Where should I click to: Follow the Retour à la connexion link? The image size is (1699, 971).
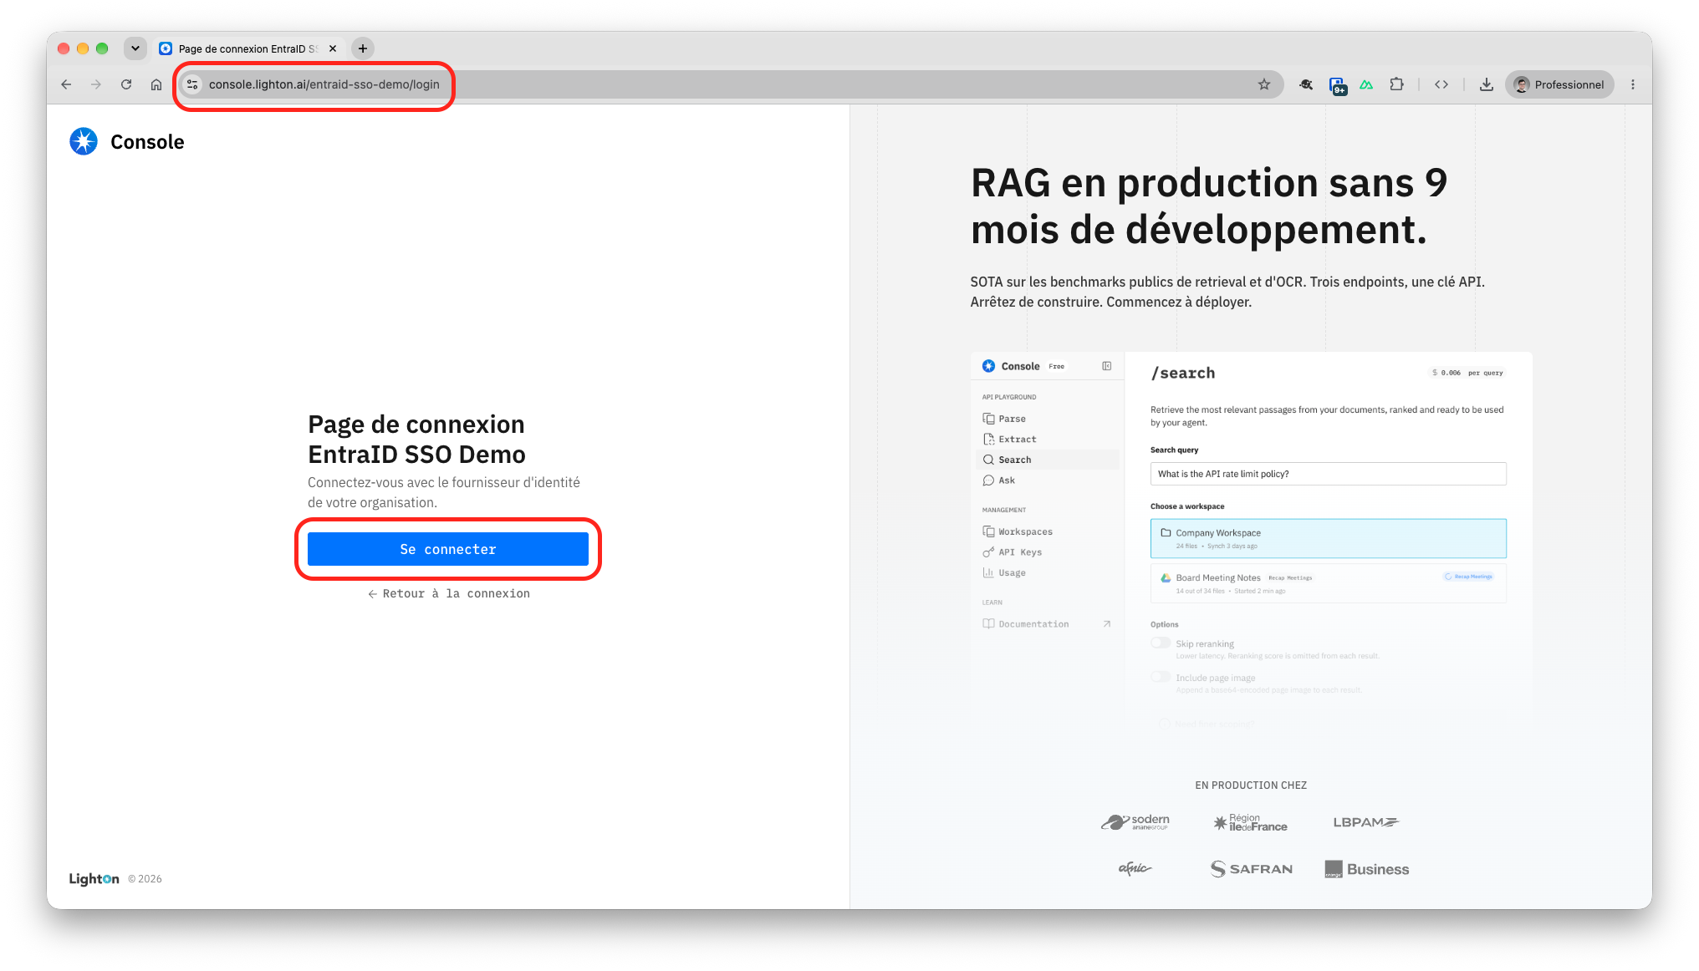pyautogui.click(x=449, y=593)
